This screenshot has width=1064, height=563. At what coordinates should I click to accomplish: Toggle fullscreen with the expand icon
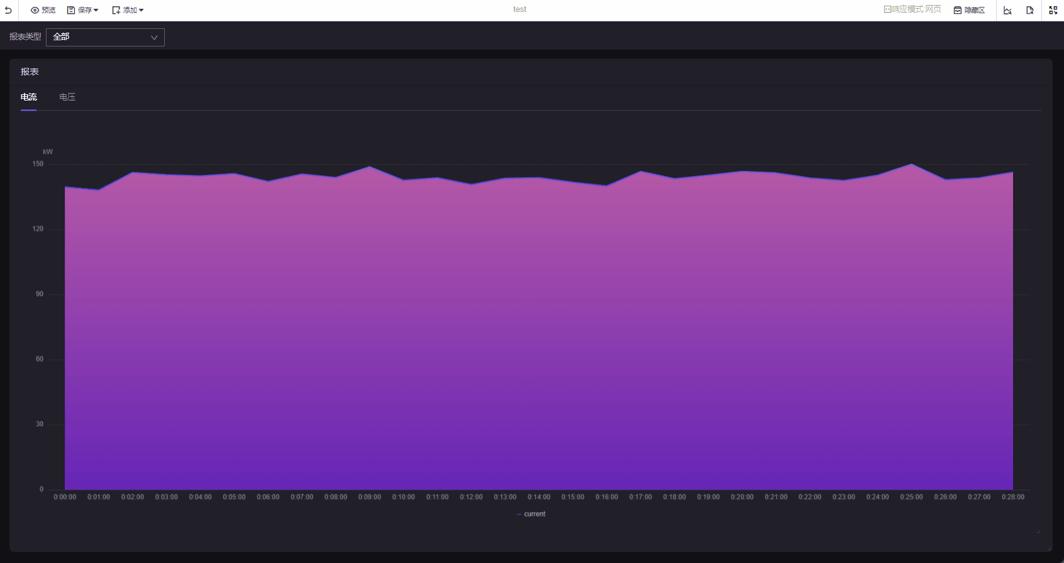pos(1053,10)
